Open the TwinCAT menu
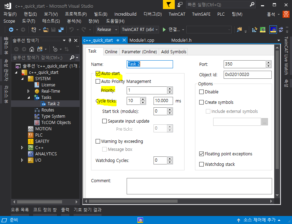Viewport: 292px width, 224px height. [x=177, y=14]
